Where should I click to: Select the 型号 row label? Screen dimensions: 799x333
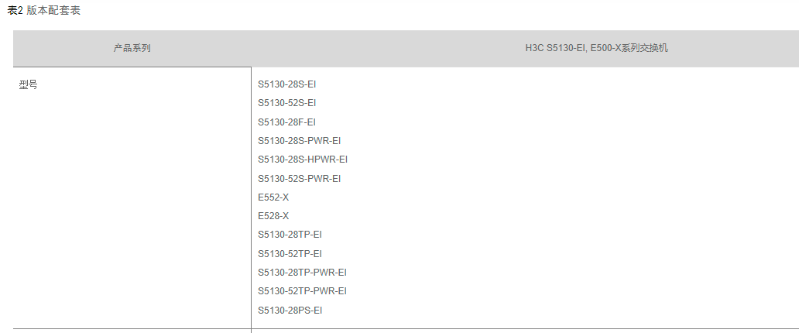click(29, 84)
